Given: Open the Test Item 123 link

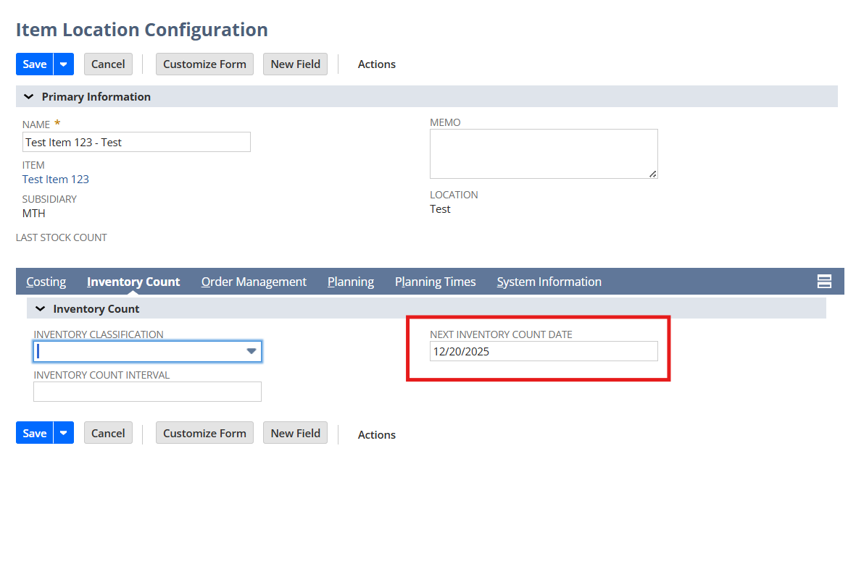Looking at the screenshot, I should click(56, 179).
